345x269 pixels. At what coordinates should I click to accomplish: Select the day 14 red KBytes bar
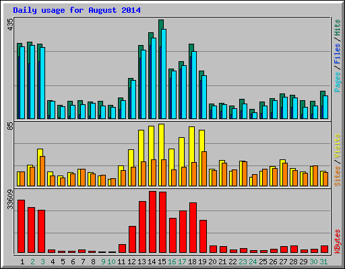[152, 222]
